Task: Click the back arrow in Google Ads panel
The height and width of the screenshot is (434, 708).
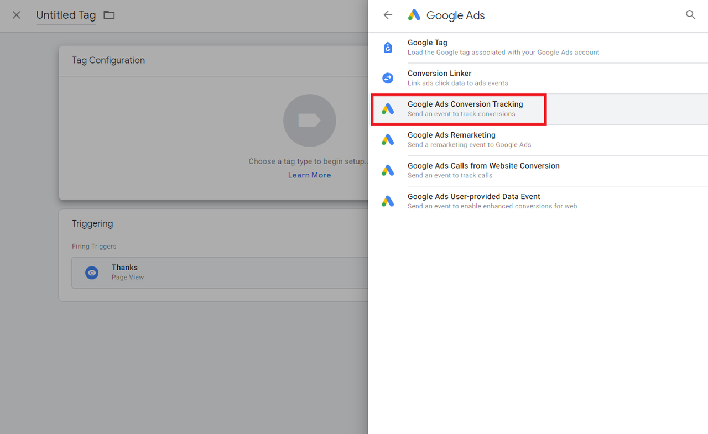Action: (388, 15)
